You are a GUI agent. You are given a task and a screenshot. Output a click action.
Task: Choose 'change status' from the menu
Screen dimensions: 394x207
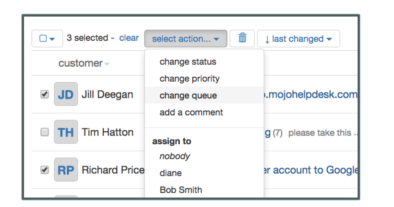188,62
